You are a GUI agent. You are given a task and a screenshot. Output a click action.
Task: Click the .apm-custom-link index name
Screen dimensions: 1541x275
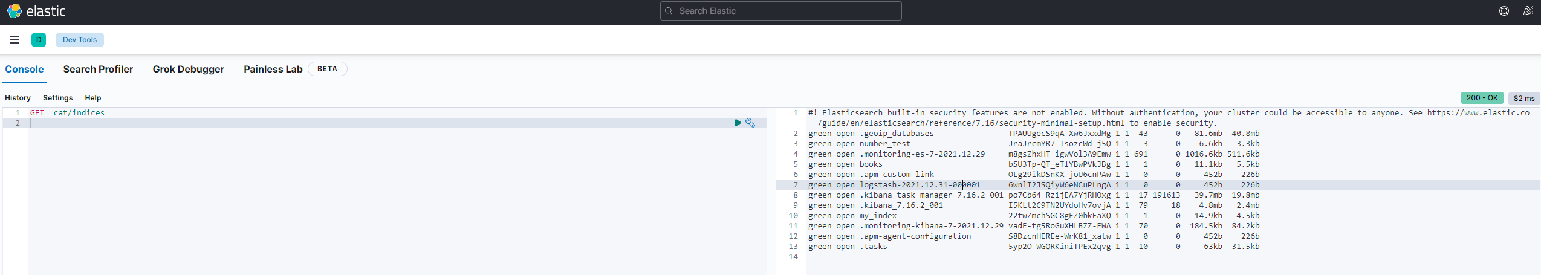click(x=897, y=174)
